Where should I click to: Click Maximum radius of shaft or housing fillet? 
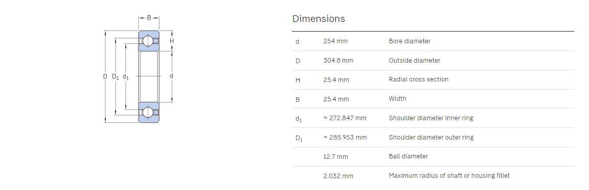[449, 176]
